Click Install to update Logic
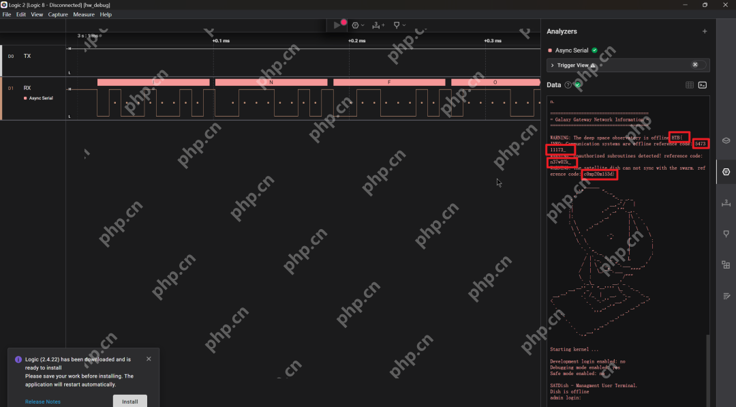The width and height of the screenshot is (736, 407). (129, 401)
